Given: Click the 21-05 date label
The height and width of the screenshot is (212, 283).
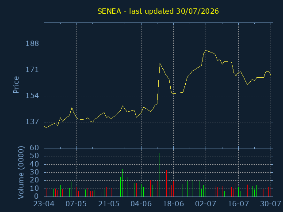Looking at the screenshot, I should pos(109,204).
